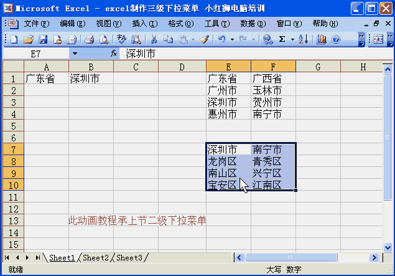Viewport: 395px width, 276px height.
Task: Click the vertical scrollbar thumb
Action: (x=388, y=138)
